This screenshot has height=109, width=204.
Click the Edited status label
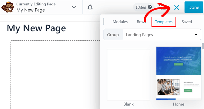141,7
